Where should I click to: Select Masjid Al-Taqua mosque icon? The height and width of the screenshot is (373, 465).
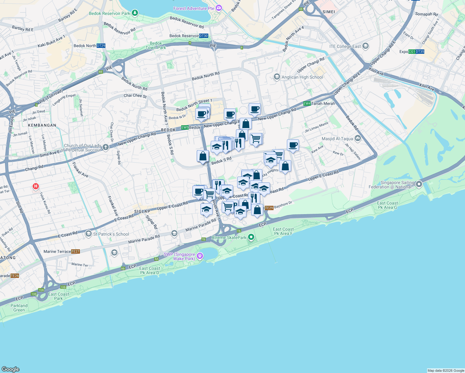[x=357, y=138]
